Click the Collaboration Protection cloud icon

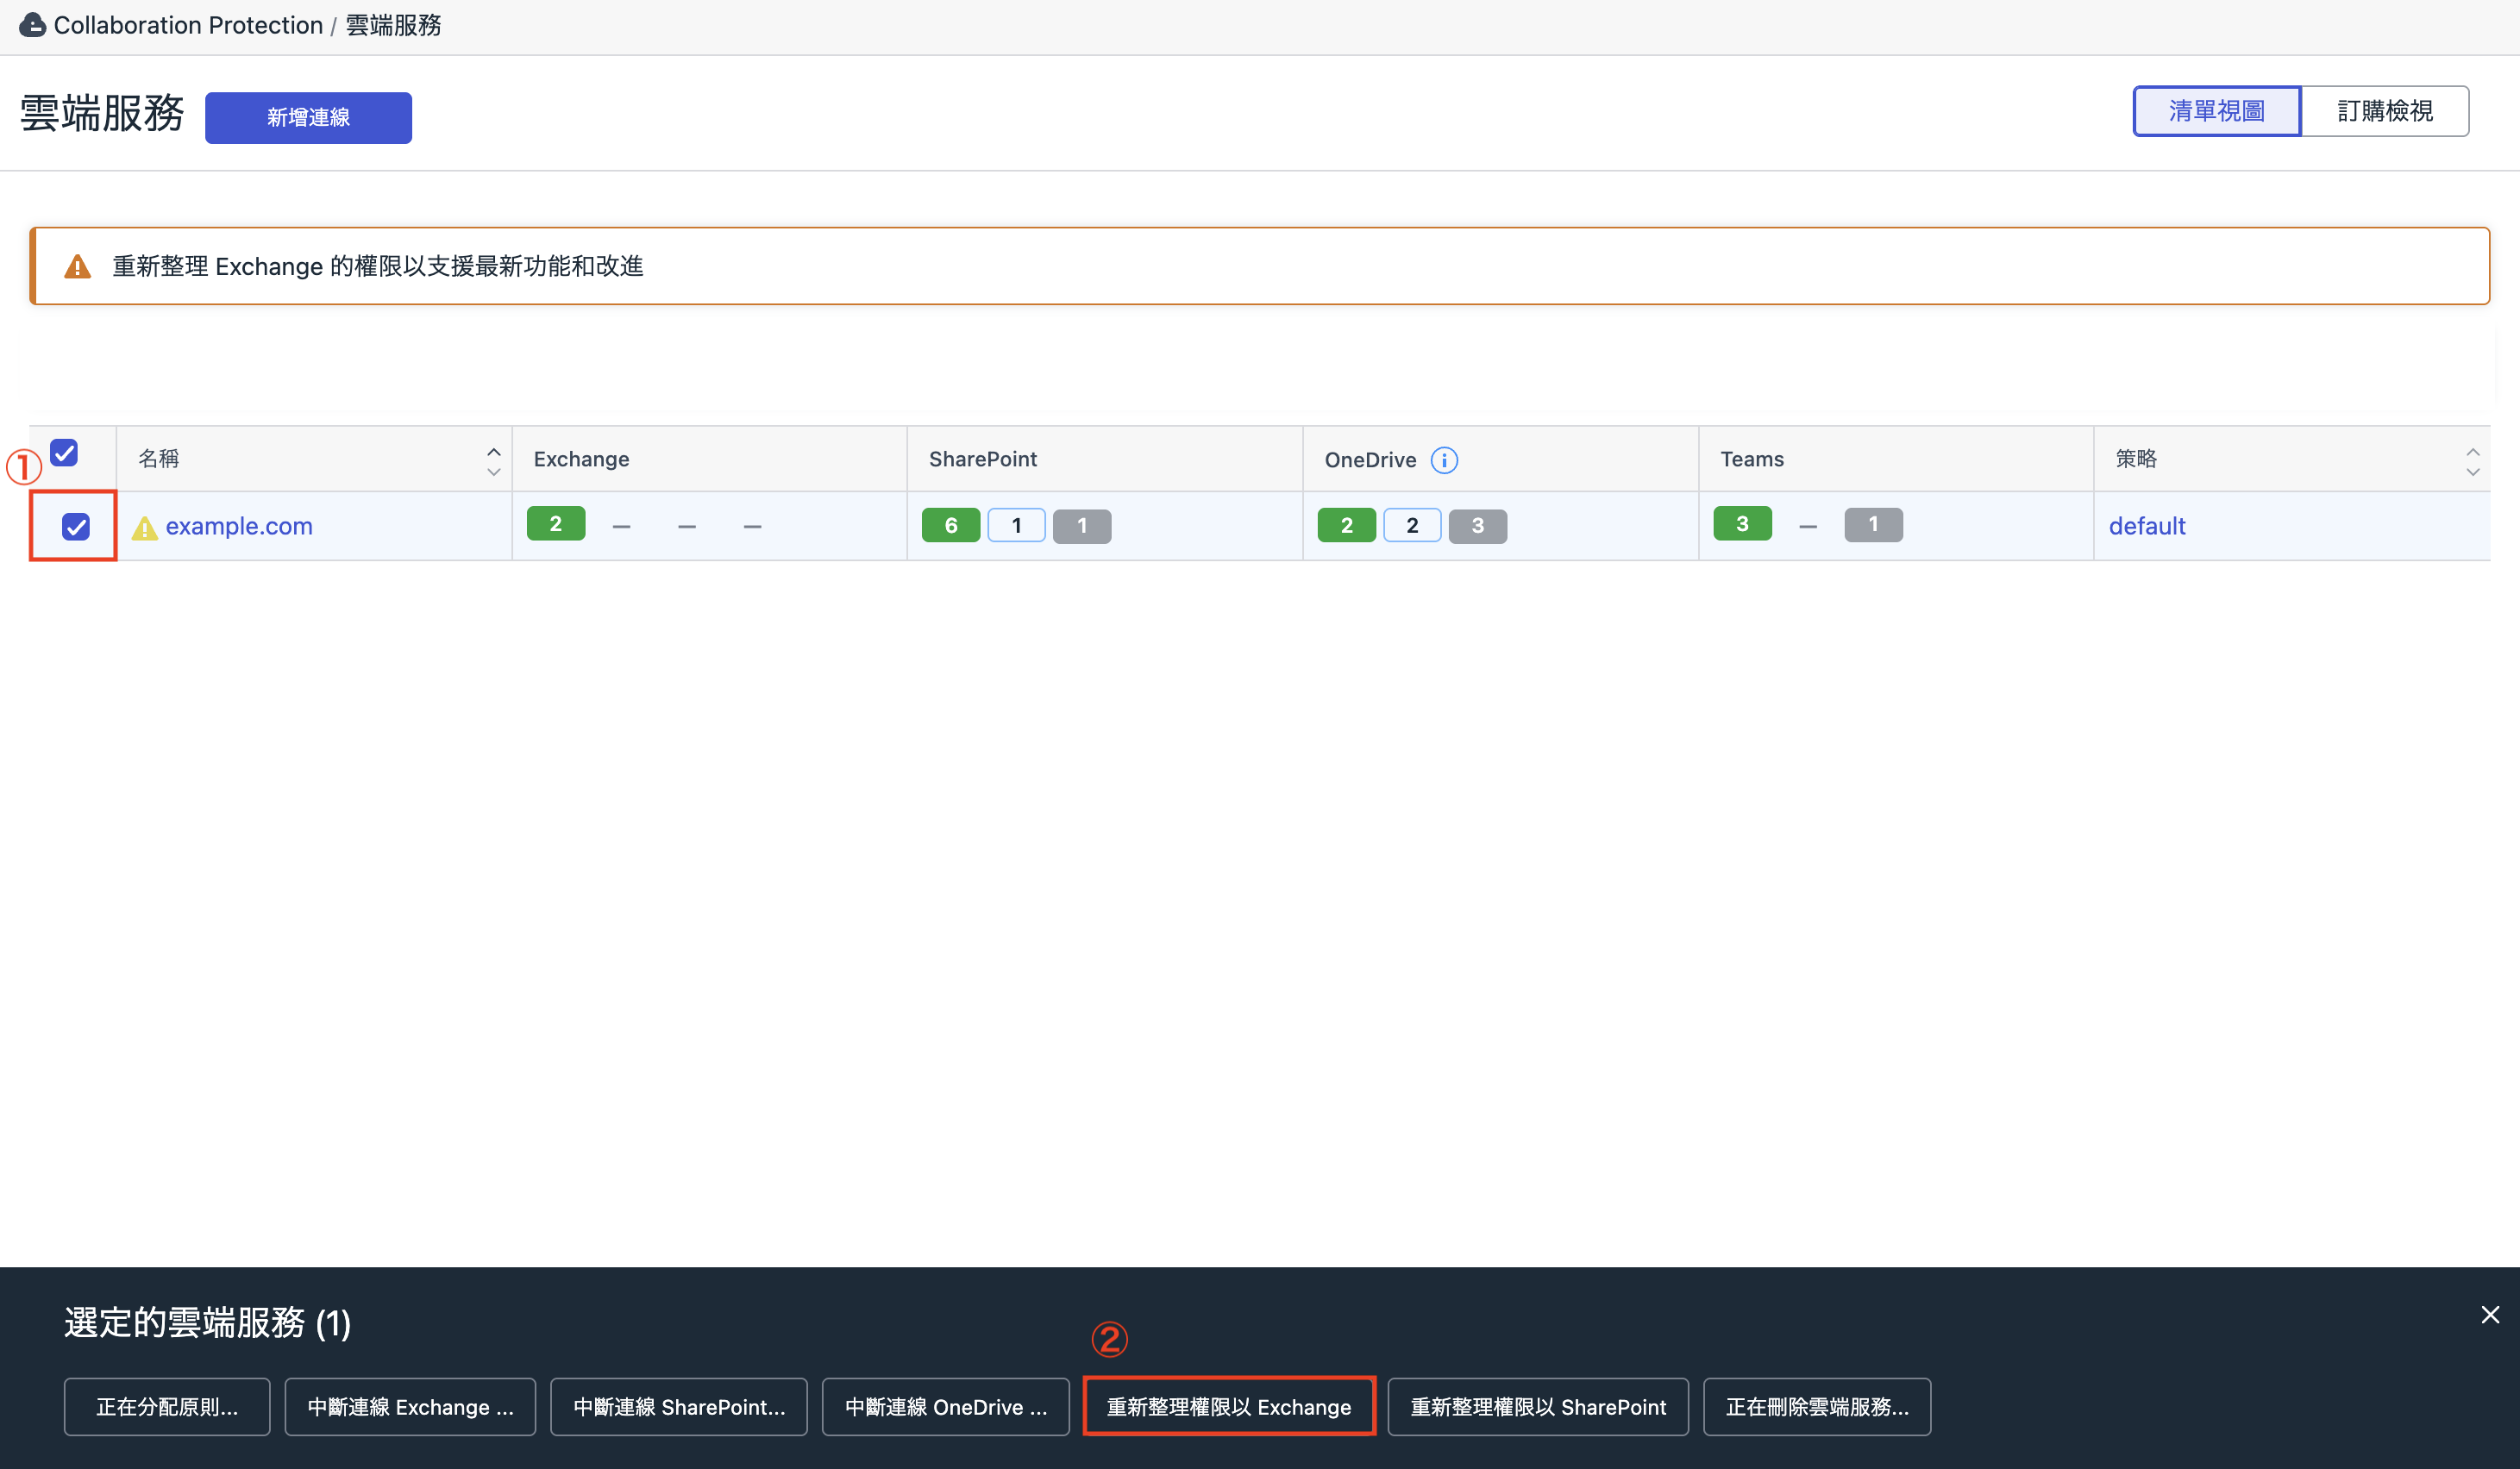tap(32, 25)
